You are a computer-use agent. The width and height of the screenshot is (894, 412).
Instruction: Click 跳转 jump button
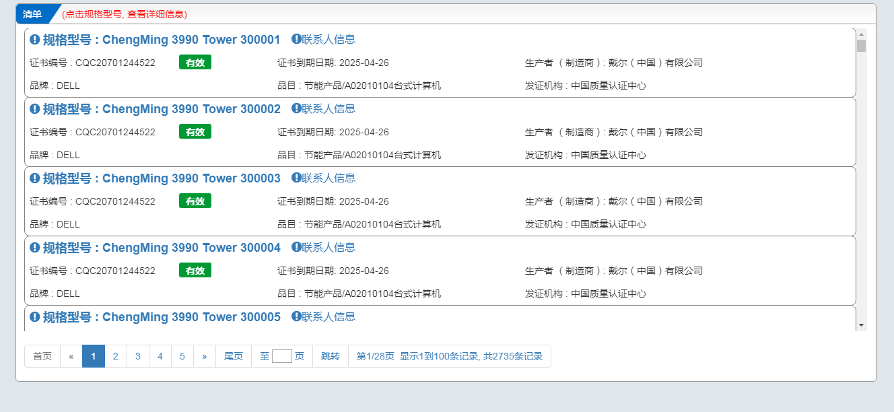click(331, 356)
